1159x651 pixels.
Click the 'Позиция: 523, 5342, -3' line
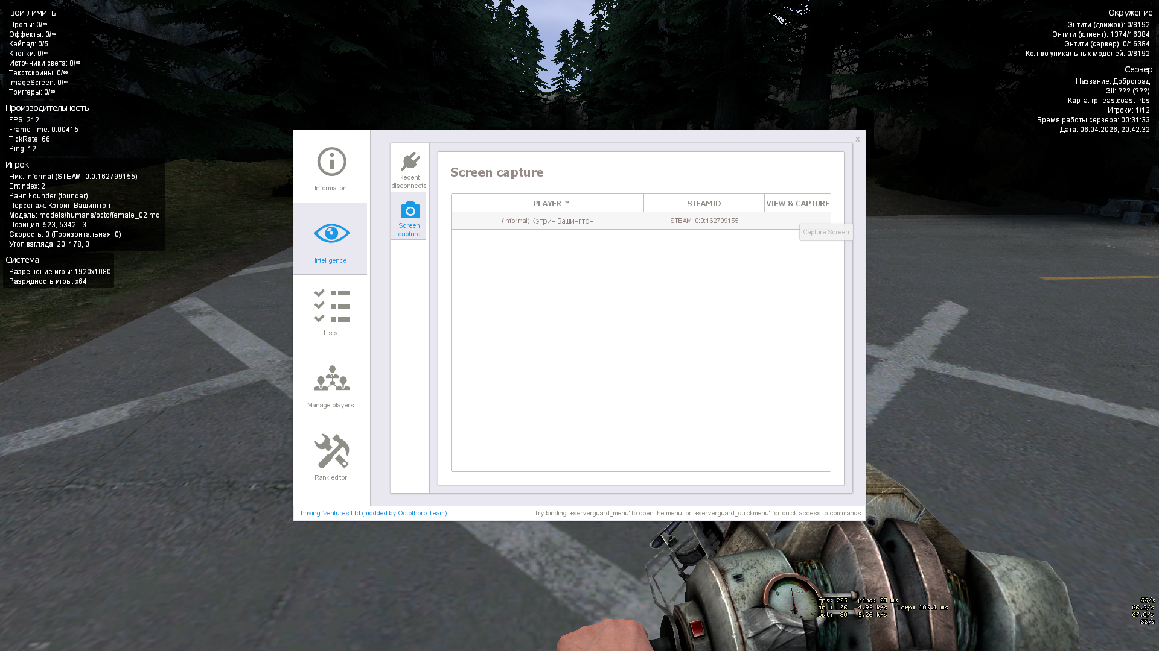[48, 225]
